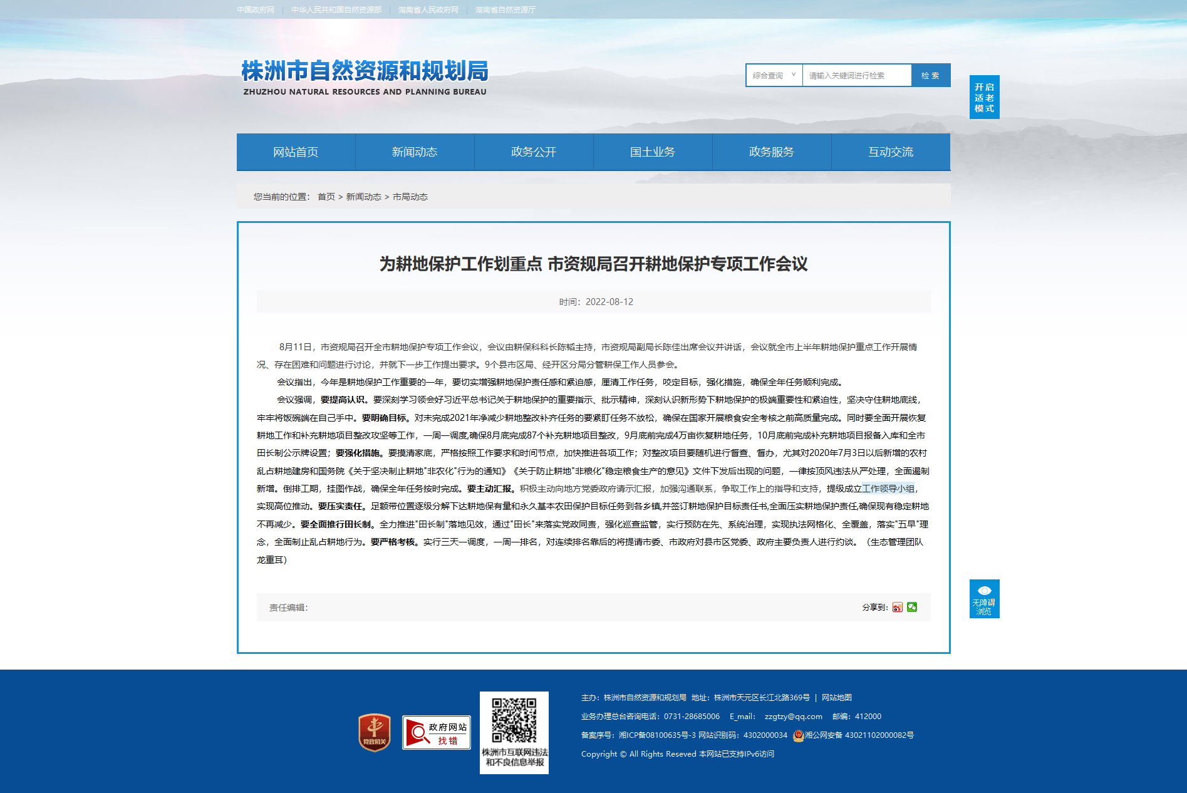1187x793 pixels.
Task: Click the email address zzgtzy@qq.com
Action: pyautogui.click(x=794, y=717)
